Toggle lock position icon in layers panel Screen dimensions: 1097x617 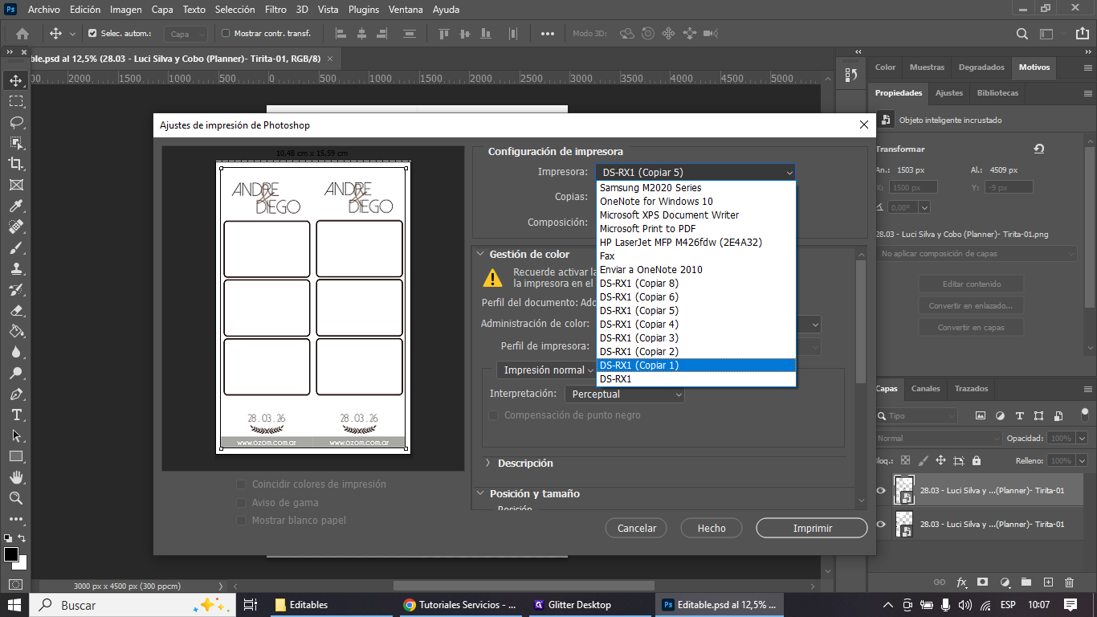[940, 461]
